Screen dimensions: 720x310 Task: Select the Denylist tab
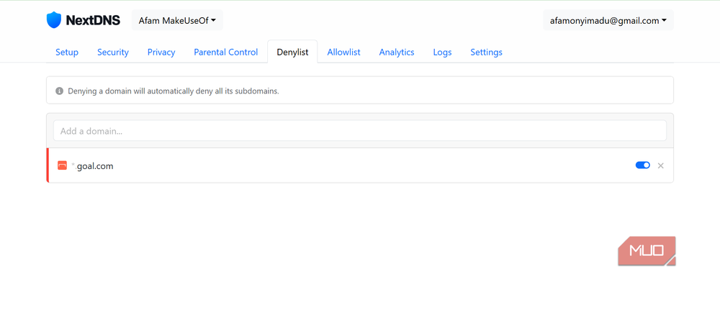pyautogui.click(x=292, y=52)
